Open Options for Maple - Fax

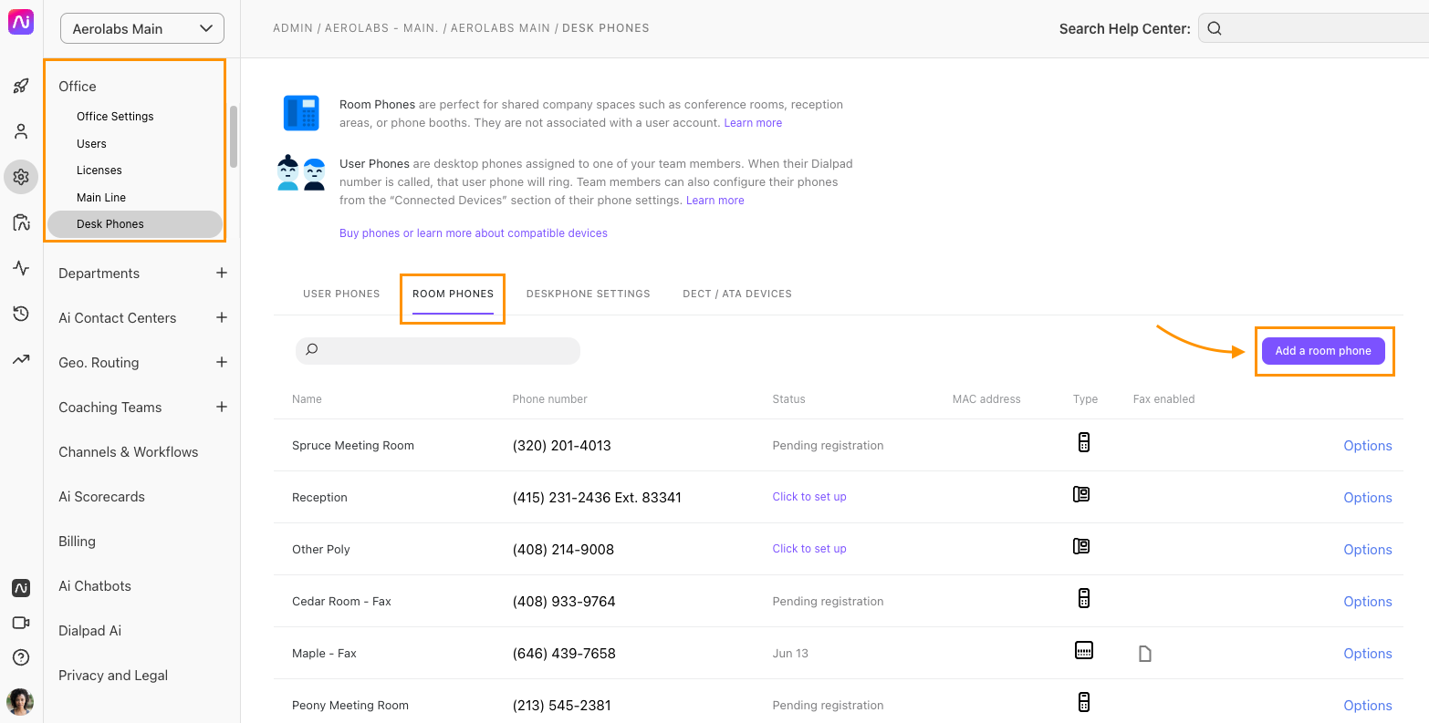[x=1367, y=654]
